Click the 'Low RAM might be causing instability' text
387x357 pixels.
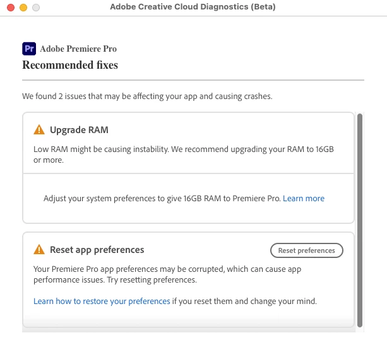tap(184, 155)
